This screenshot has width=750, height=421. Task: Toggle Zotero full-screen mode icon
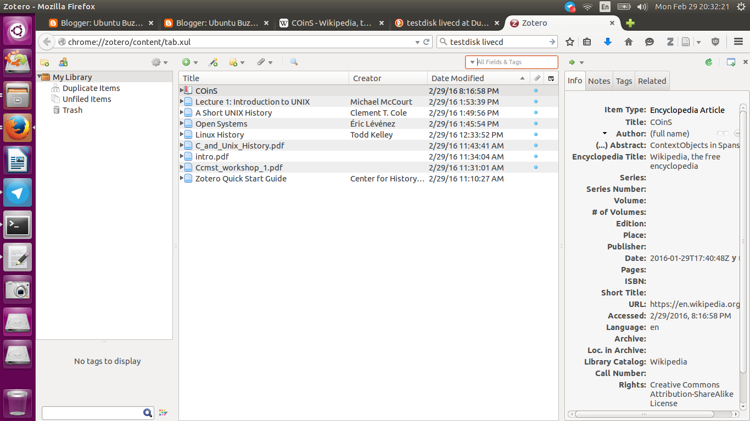[x=731, y=62]
